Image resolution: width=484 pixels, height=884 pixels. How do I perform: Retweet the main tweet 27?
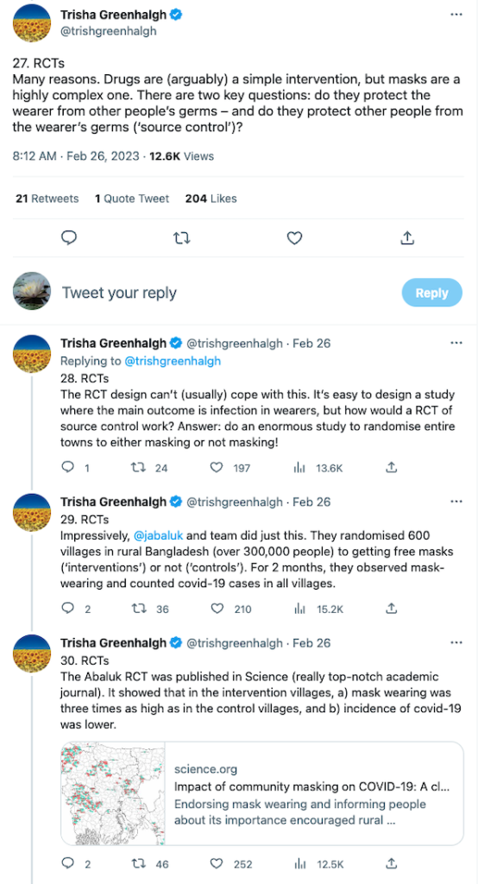181,238
